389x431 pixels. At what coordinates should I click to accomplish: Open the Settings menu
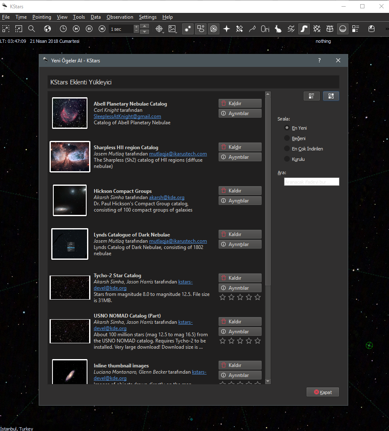tap(148, 17)
